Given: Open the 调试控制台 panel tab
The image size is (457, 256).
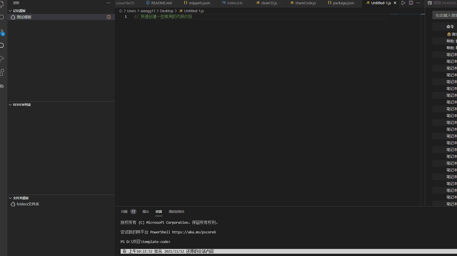Looking at the screenshot, I should (x=176, y=212).
